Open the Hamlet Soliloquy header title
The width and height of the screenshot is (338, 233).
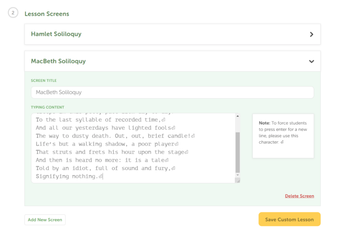(56, 34)
